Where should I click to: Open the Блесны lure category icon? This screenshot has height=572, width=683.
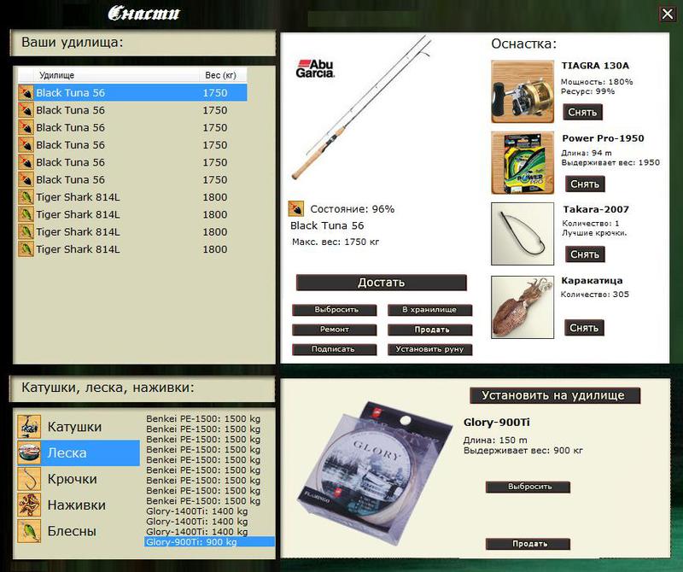(29, 531)
